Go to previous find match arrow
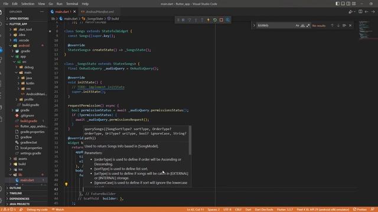The height and width of the screenshot is (212, 378). pos(332,25)
